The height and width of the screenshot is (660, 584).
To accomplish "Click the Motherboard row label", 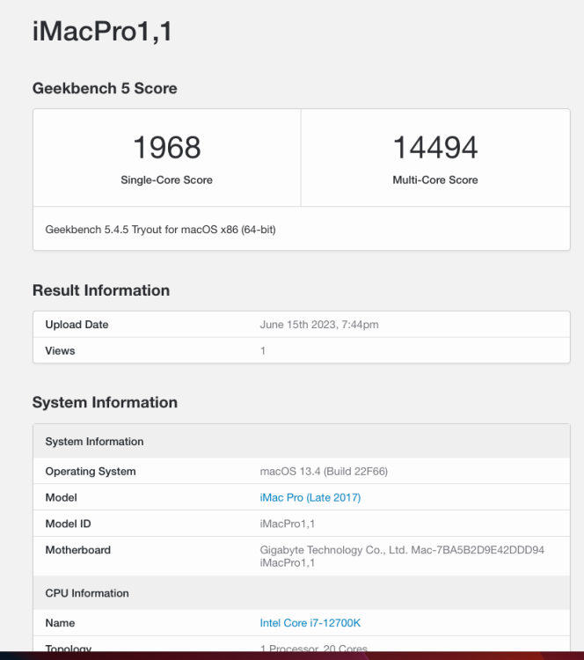I will pos(78,550).
